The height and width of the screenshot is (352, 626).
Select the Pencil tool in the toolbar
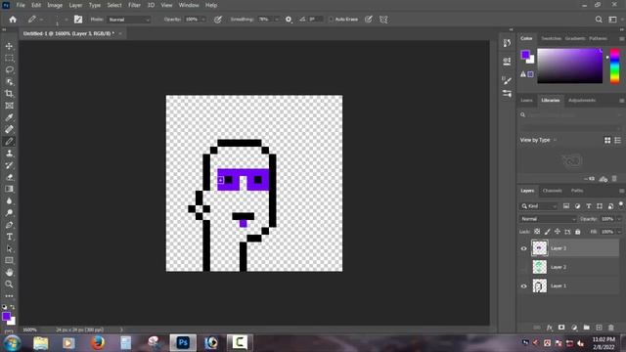pyautogui.click(x=9, y=141)
